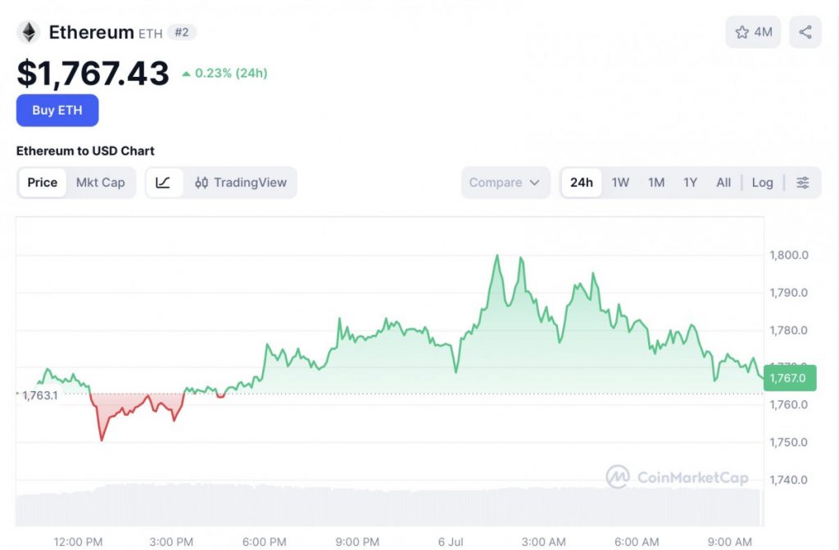Click the 6 Jul date label
This screenshot has height=550, width=839.
[451, 542]
